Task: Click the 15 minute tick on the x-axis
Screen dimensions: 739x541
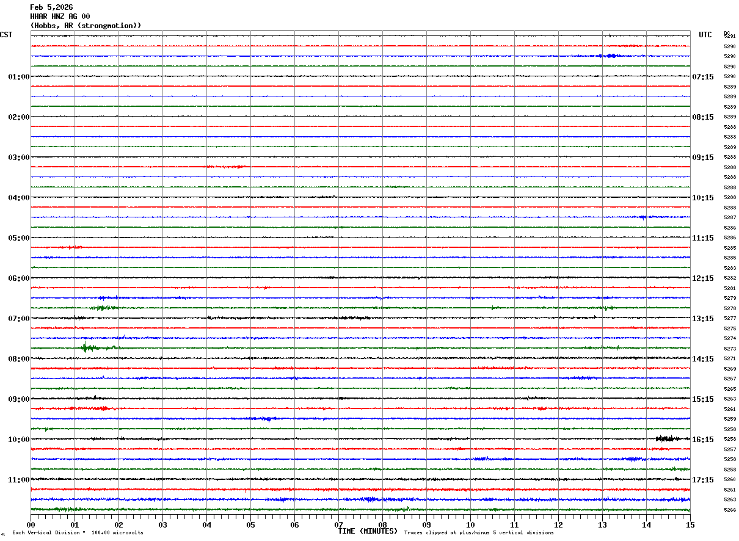Action: pyautogui.click(x=690, y=525)
